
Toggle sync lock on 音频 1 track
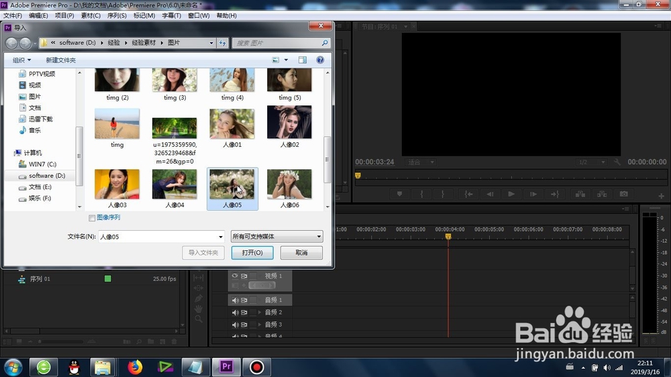pyautogui.click(x=244, y=300)
